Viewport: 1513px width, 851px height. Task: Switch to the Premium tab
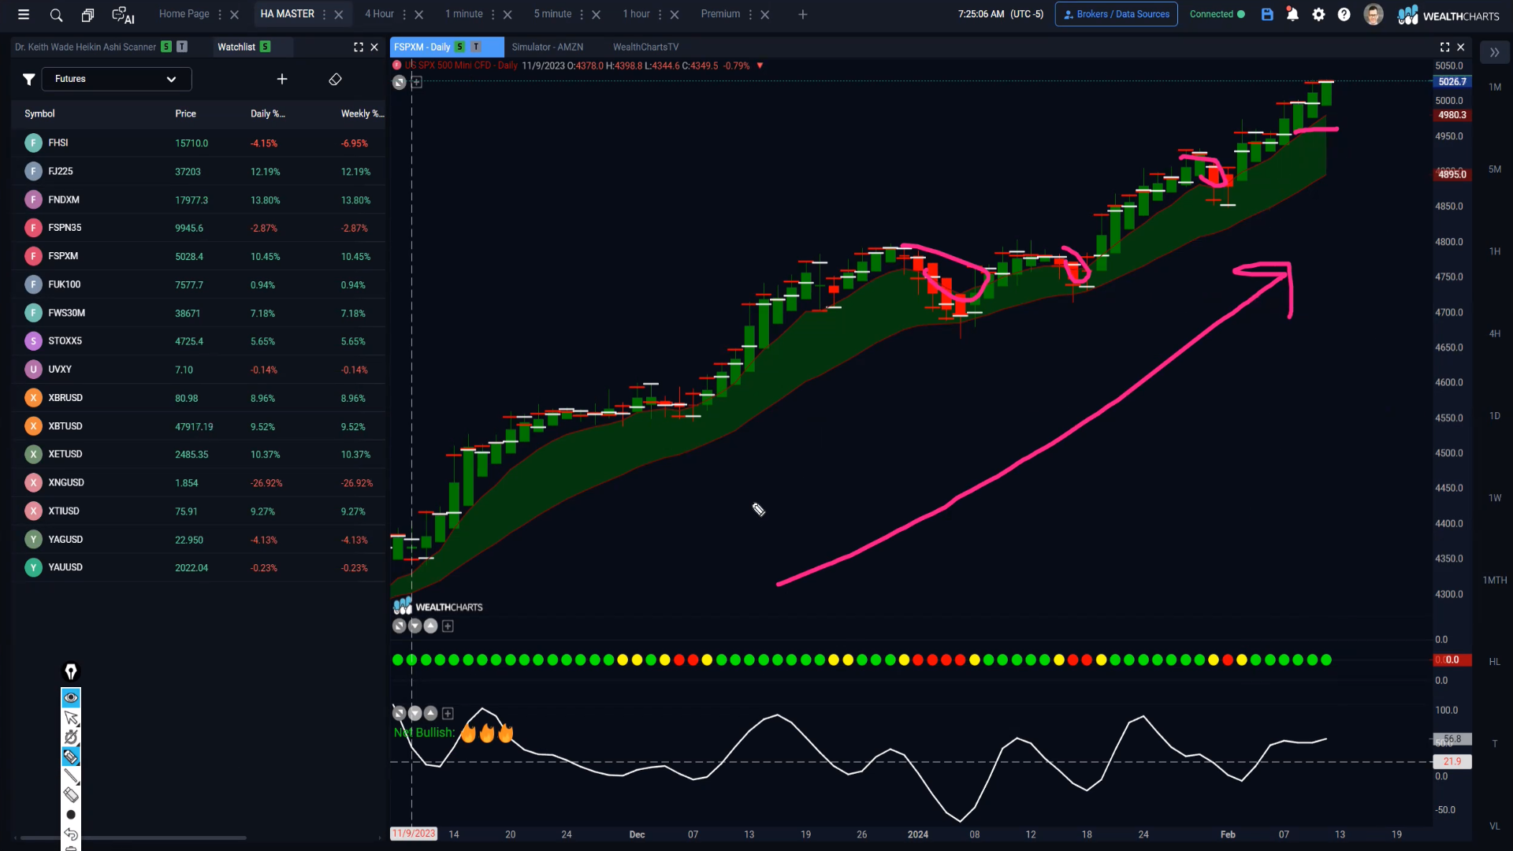[720, 14]
